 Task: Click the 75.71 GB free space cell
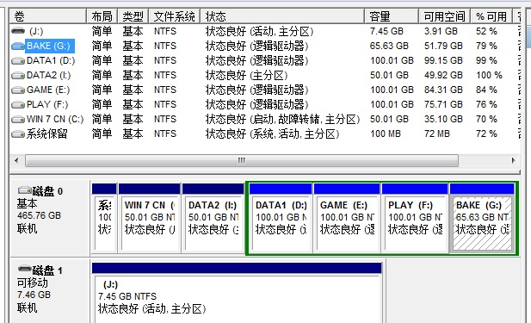point(443,104)
